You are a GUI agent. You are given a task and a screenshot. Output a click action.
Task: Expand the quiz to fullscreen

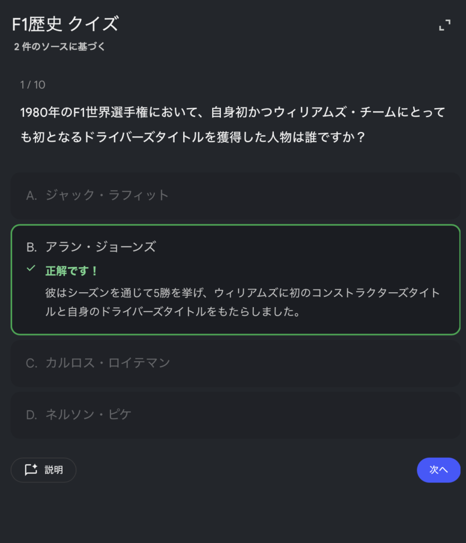click(x=444, y=25)
